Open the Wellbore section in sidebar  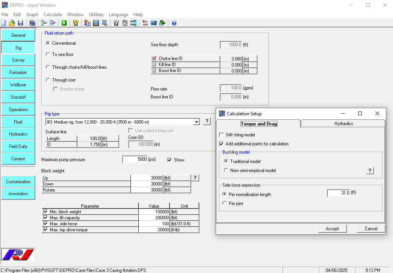click(18, 85)
